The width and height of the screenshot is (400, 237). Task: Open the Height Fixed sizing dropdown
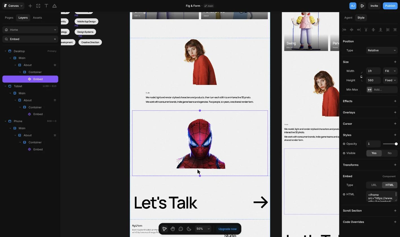pos(390,80)
